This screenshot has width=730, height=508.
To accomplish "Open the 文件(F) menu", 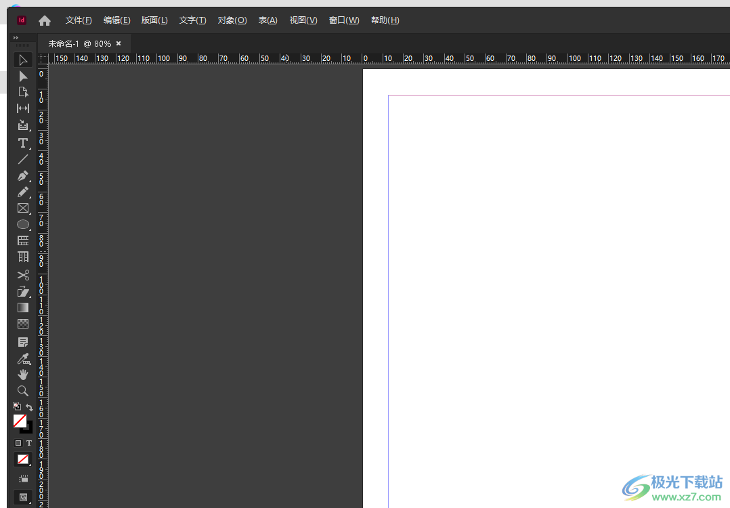I will click(x=79, y=20).
